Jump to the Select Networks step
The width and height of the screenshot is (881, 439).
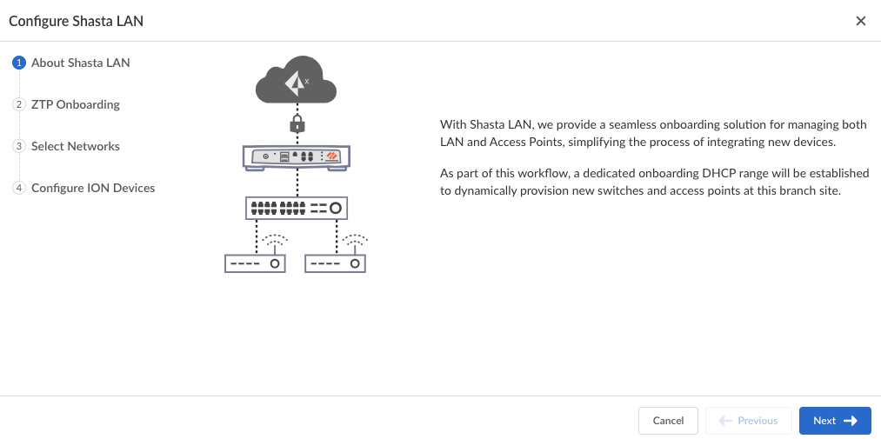76,146
